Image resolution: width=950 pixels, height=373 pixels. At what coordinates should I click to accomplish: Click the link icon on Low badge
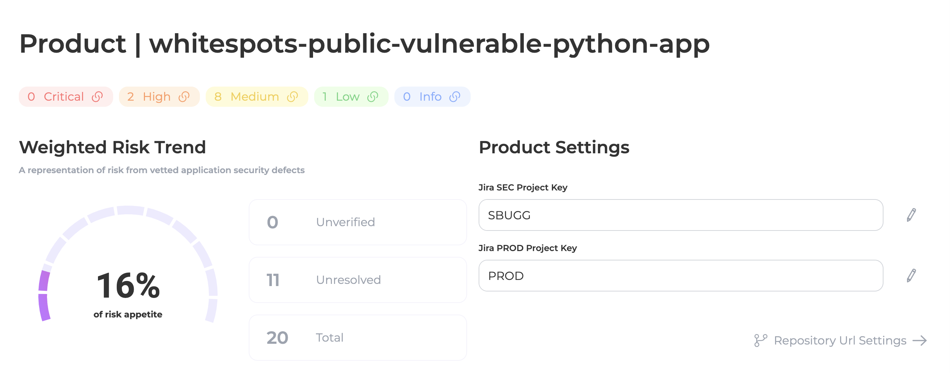point(373,97)
